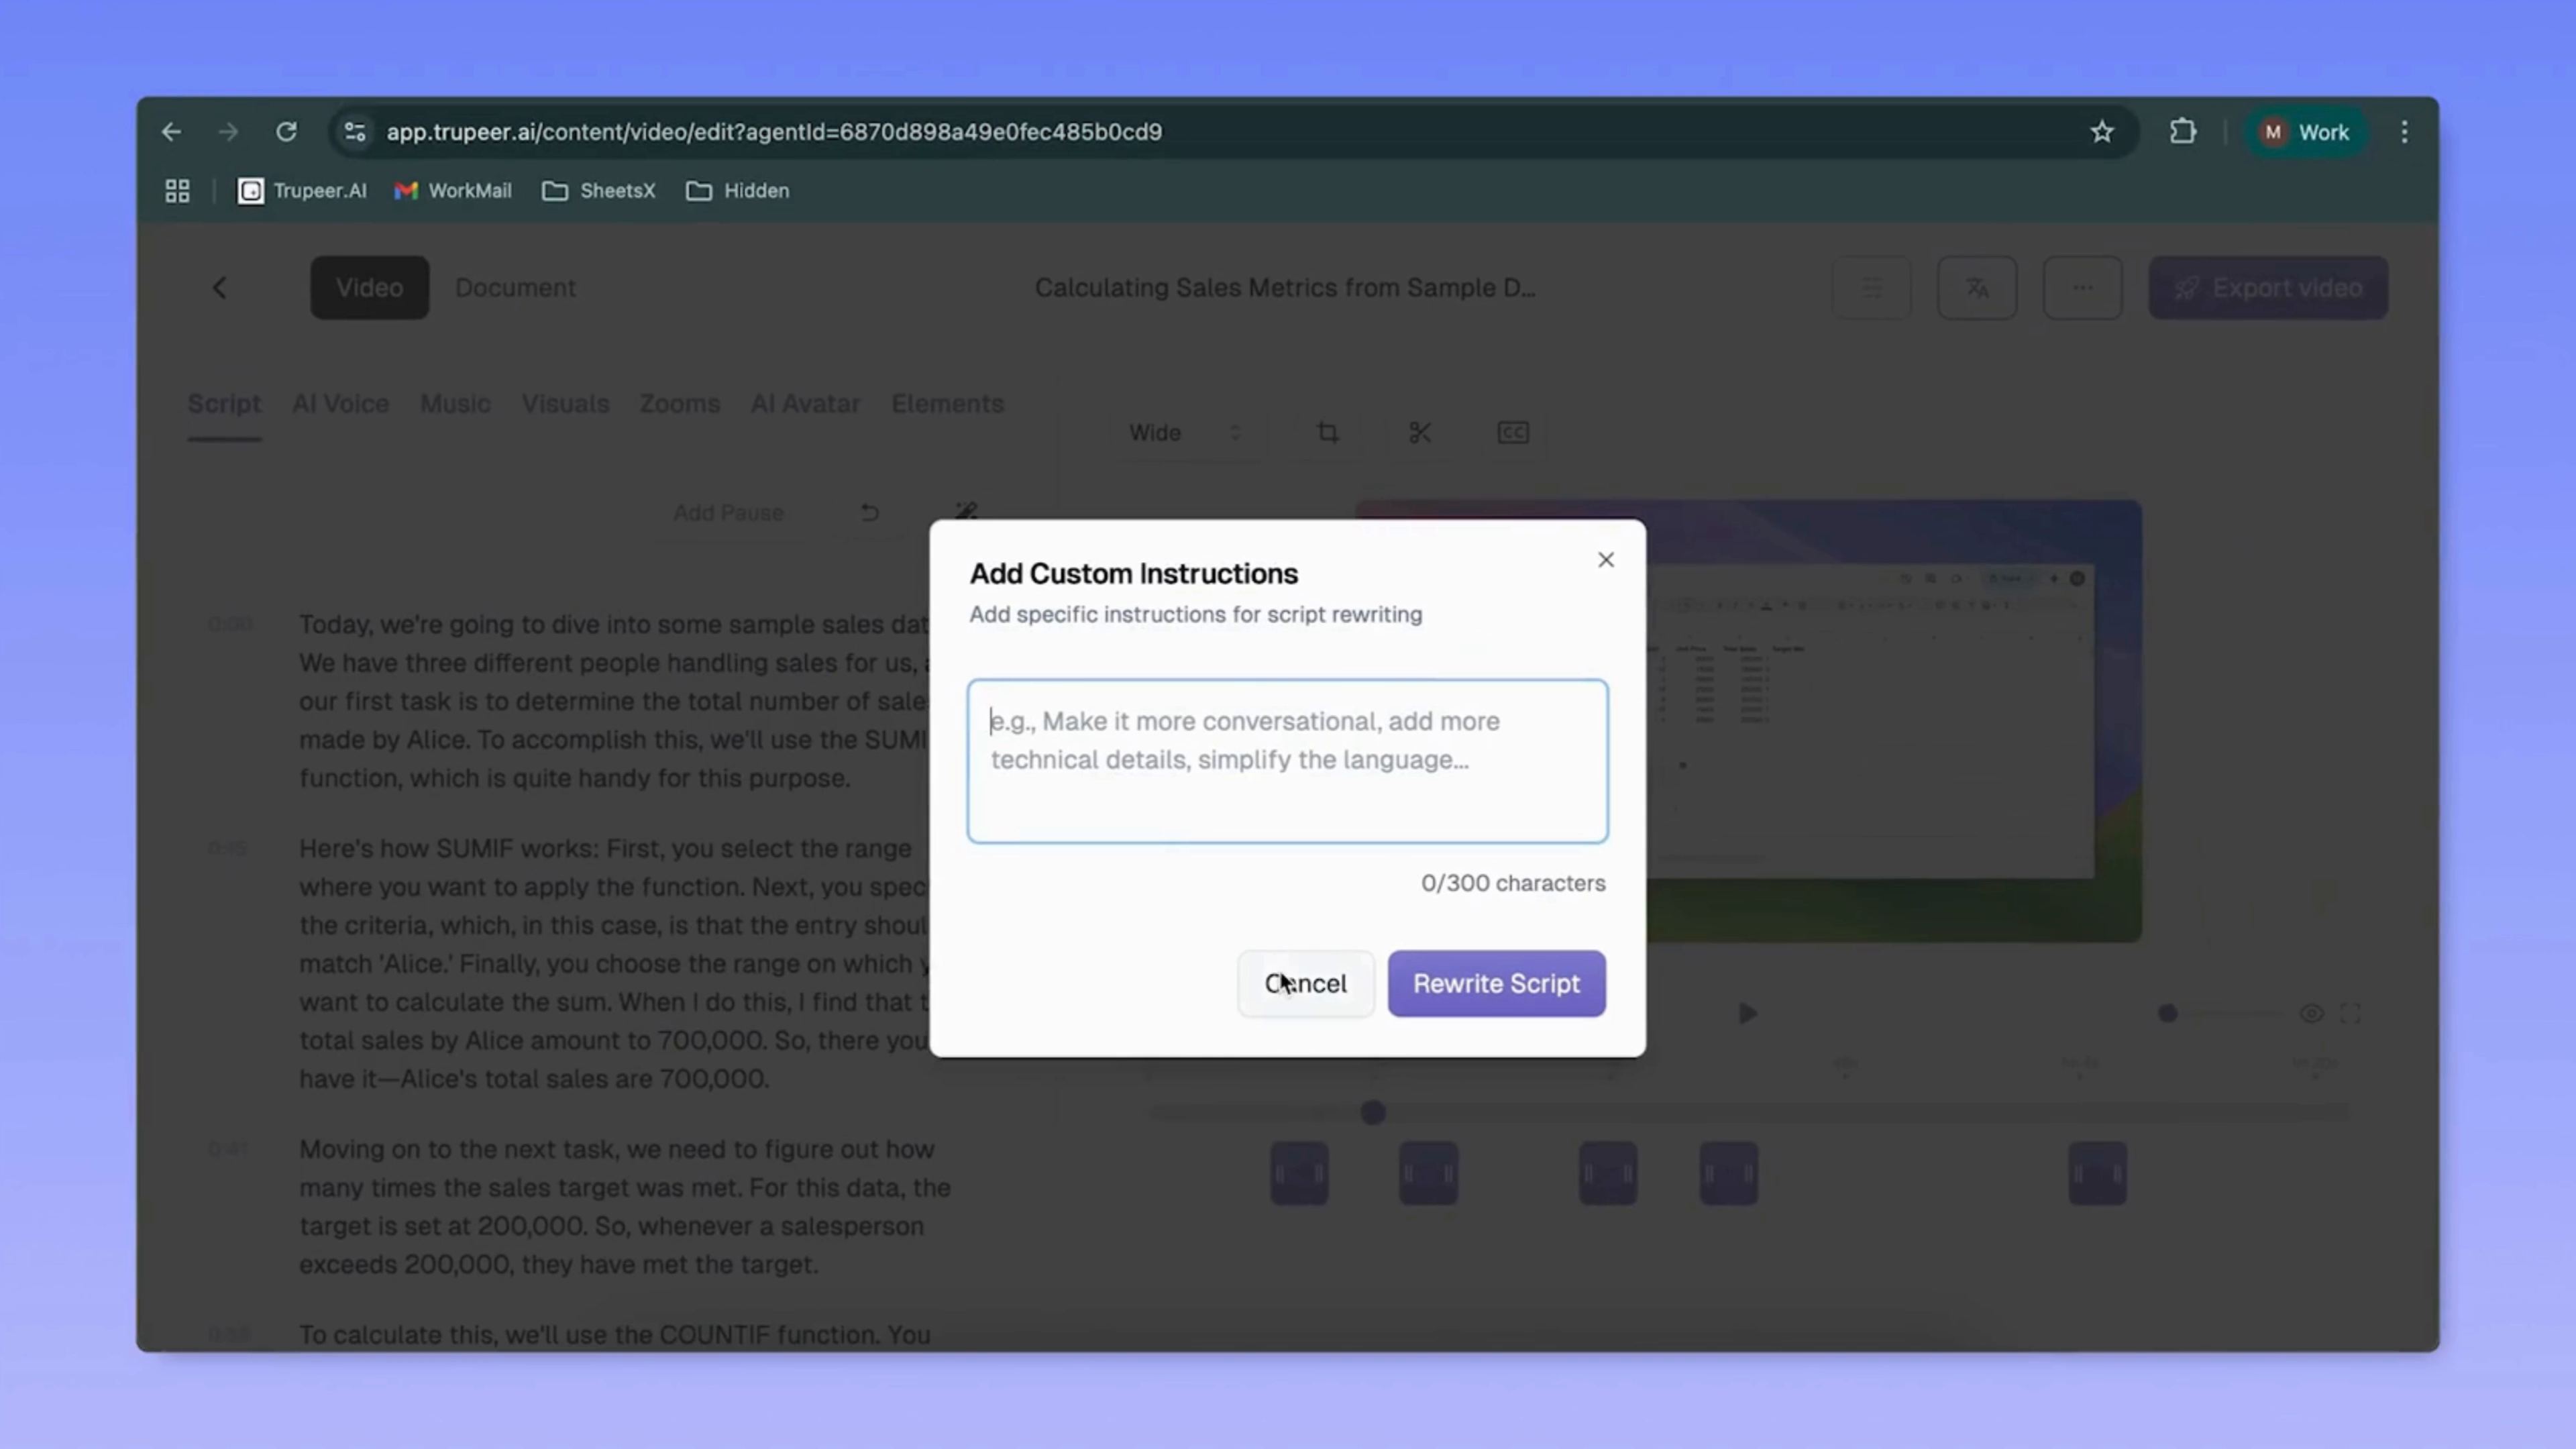Viewport: 2576px width, 1449px height.
Task: Toggle fullscreen preview mode
Action: (2352, 1013)
